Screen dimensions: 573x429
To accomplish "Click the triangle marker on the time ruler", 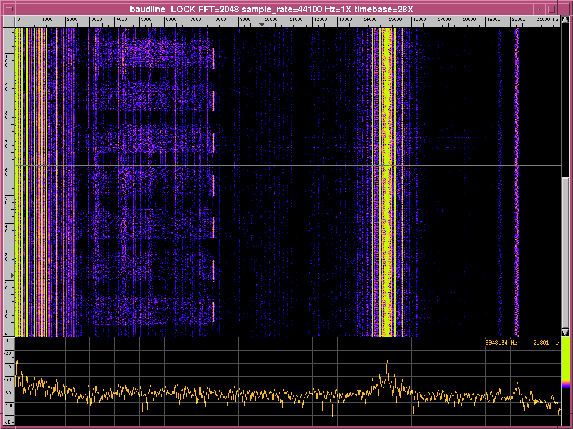I will tap(13, 274).
